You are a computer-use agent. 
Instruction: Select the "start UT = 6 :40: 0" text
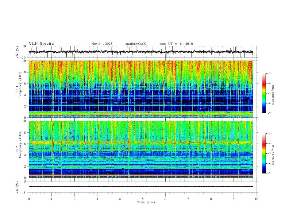tap(176, 44)
